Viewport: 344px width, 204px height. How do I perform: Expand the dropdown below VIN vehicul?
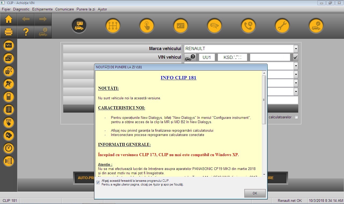point(296,66)
